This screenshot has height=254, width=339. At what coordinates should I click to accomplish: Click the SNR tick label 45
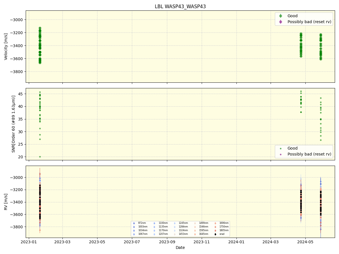[x=21, y=94]
